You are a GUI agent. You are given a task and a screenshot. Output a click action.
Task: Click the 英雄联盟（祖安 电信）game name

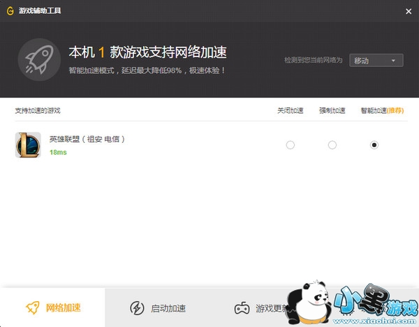[87, 139]
